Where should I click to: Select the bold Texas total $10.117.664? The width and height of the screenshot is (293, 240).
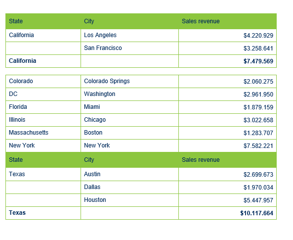256,213
